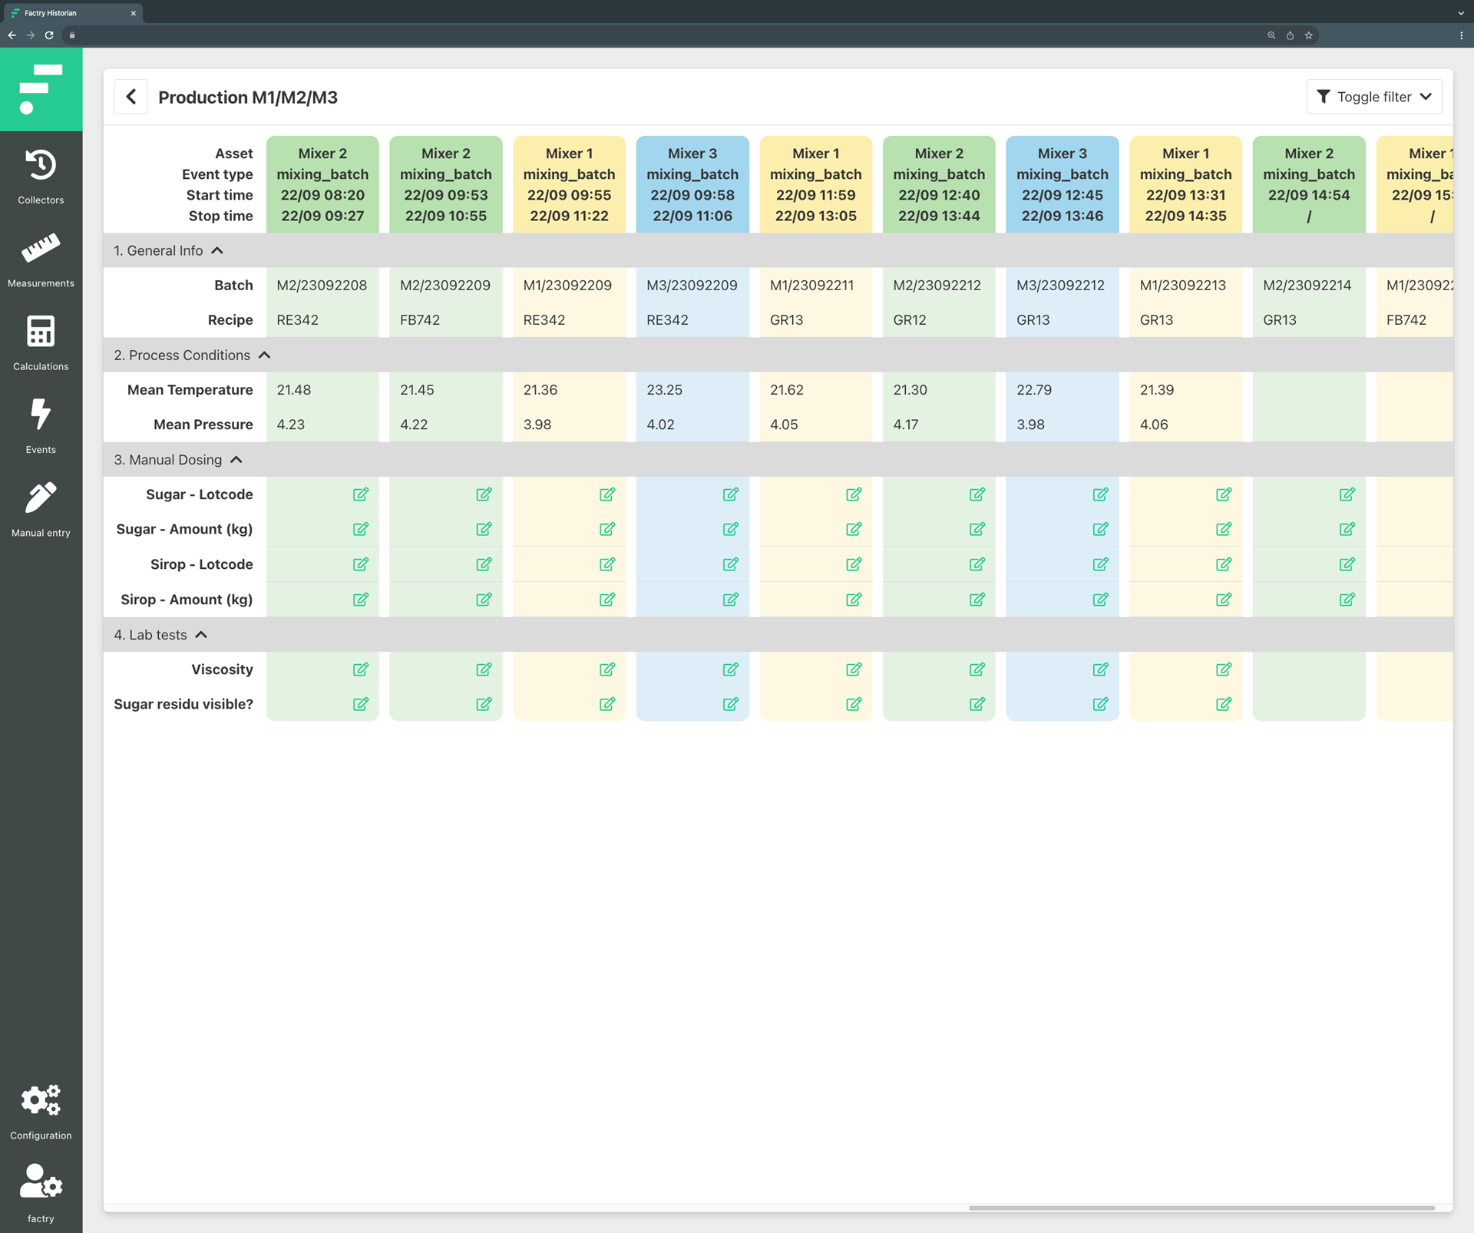The height and width of the screenshot is (1233, 1474).
Task: Edit Sugar - Amount (kg) for batch M2/23092208
Action: click(x=360, y=528)
